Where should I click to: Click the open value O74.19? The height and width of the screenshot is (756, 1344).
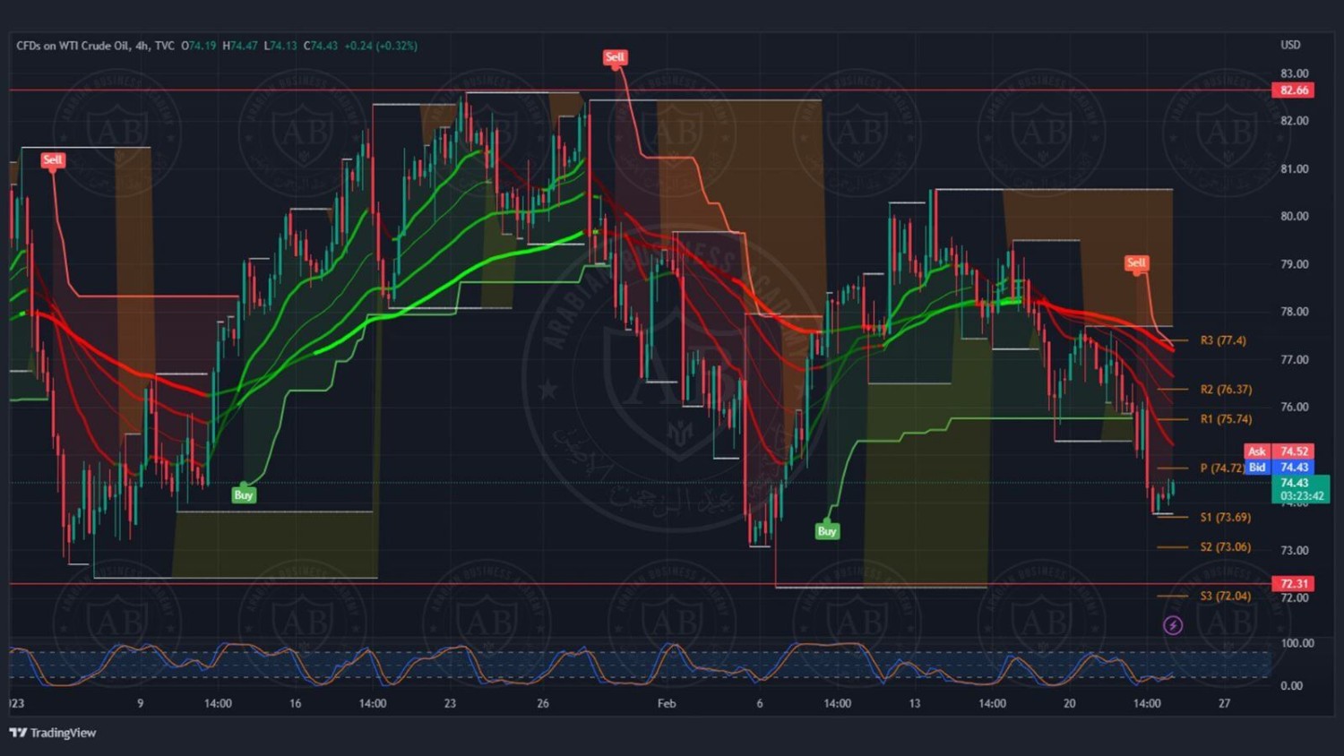click(199, 46)
